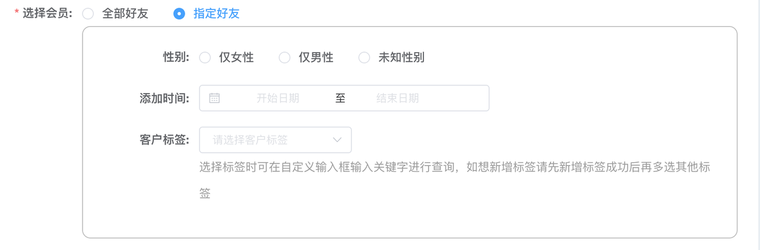
Task: Choose the 仅男性 gender radio button
Action: tap(284, 57)
